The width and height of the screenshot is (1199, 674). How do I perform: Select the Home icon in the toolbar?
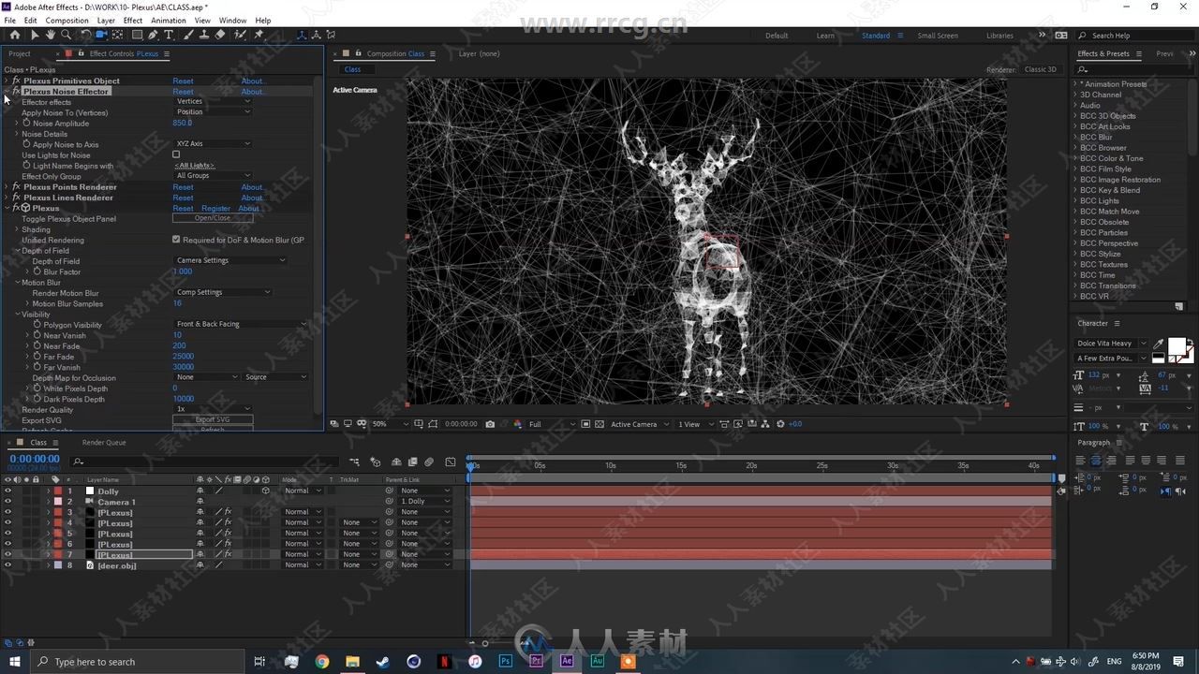(x=14, y=35)
